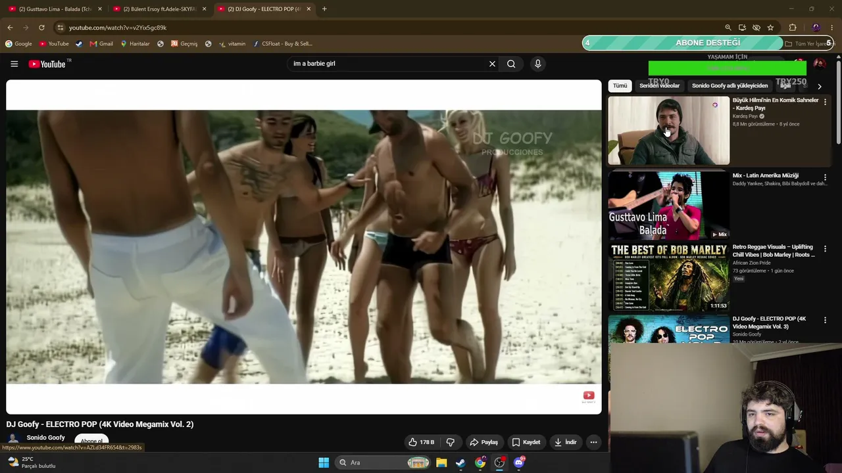Open YouTube bookmark in bookmarks bar
This screenshot has height=473, width=842.
(54, 44)
